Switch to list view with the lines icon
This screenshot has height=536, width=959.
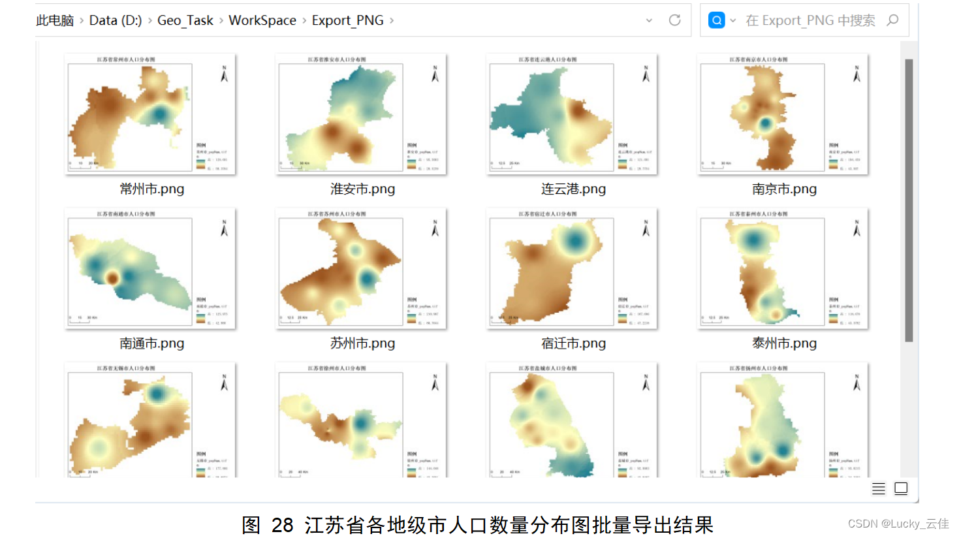point(878,488)
